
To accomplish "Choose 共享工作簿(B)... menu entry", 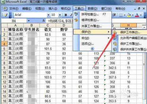I will 92,26.
